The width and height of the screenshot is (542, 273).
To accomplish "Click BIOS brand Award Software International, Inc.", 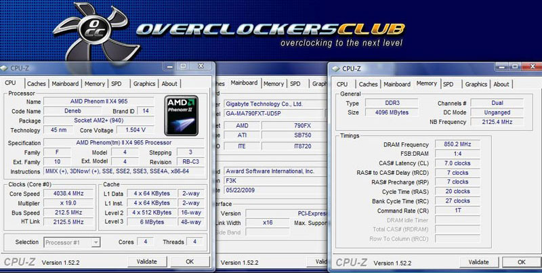I will (x=275, y=171).
